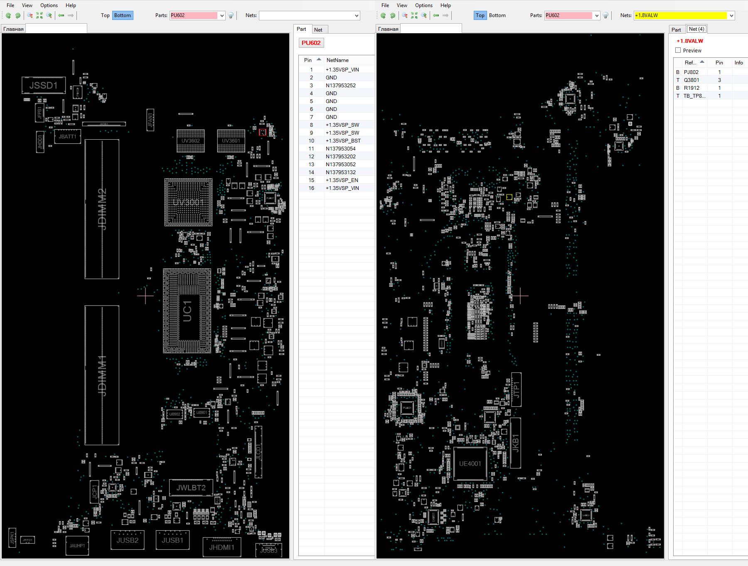Click the zoom in icon in right window

(424, 15)
